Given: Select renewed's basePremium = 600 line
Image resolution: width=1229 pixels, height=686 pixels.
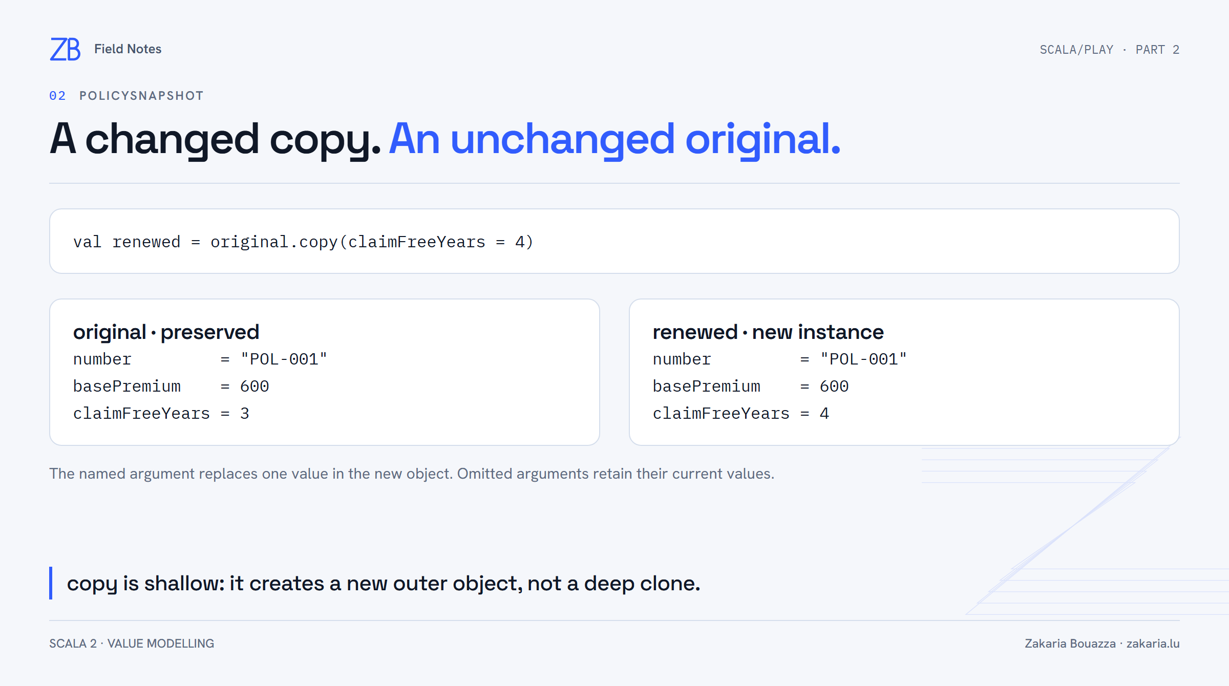Looking at the screenshot, I should coord(751,387).
